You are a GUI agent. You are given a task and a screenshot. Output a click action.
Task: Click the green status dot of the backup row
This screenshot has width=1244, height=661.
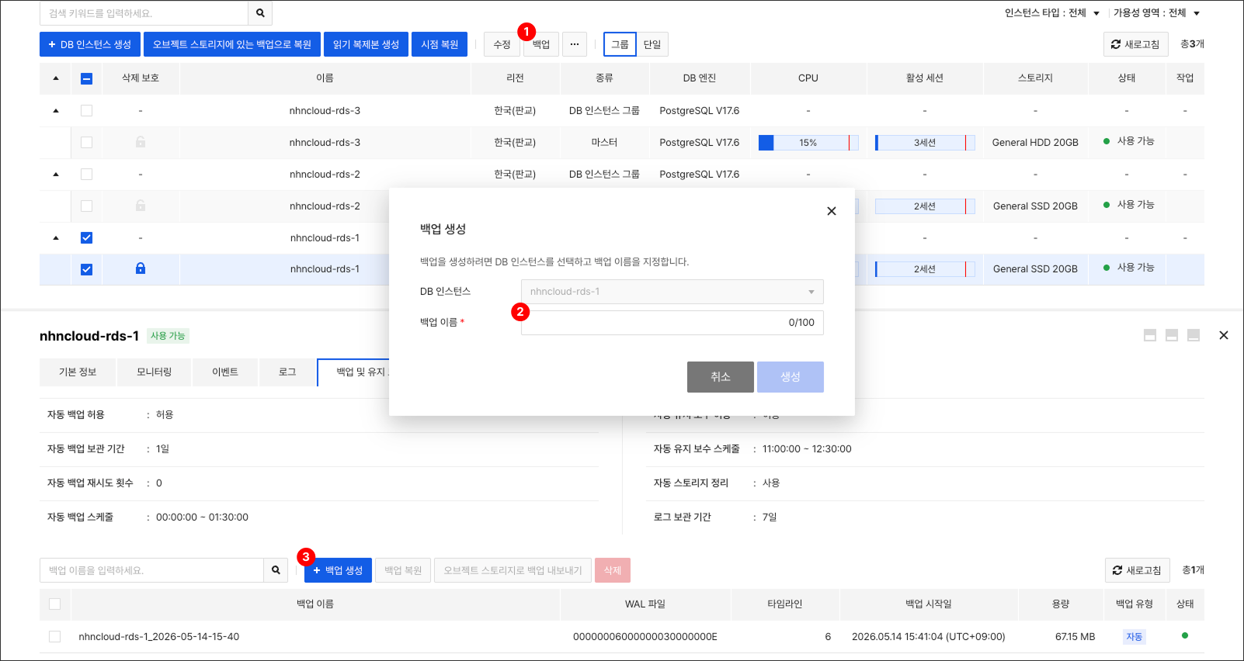[x=1185, y=635]
